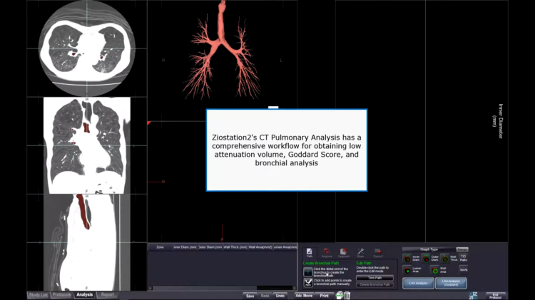Viewport: 535px width, 300px height.
Task: Click the End Protocol button
Action: coord(495,296)
